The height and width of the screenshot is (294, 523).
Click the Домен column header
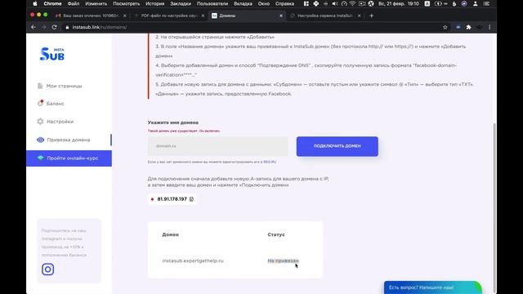pos(171,234)
